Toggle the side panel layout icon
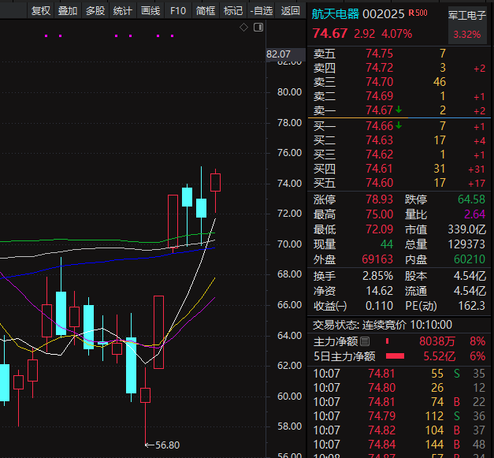Image resolution: width=494 pixels, height=458 pixels. pyautogui.click(x=258, y=28)
